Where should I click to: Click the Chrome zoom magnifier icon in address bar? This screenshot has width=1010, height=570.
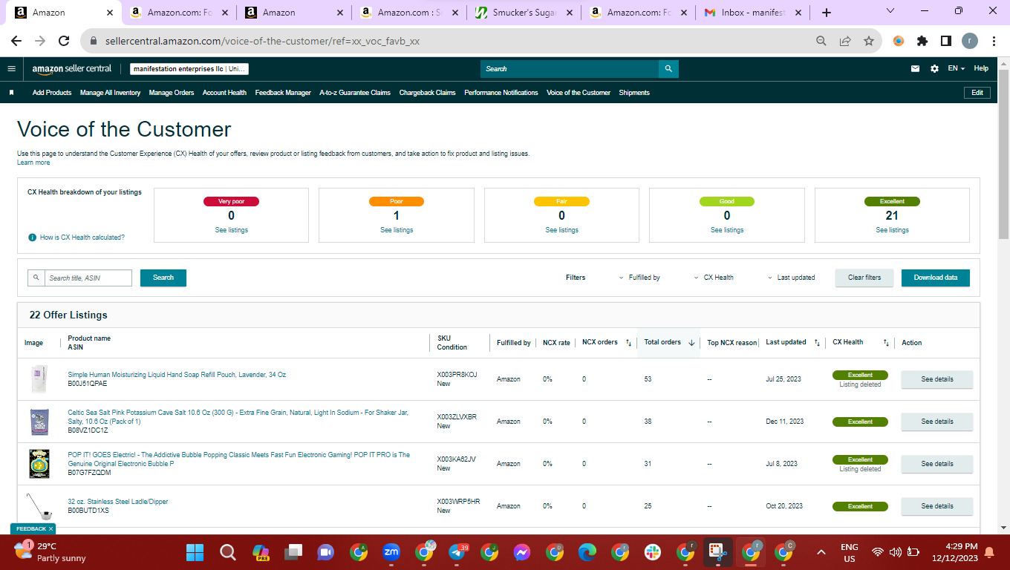coord(821,42)
